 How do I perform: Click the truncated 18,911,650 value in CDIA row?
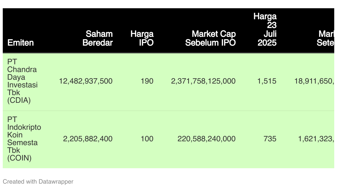315,81
